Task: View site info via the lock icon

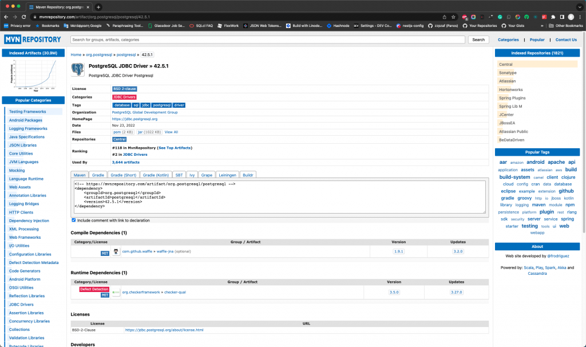Action: pos(35,17)
